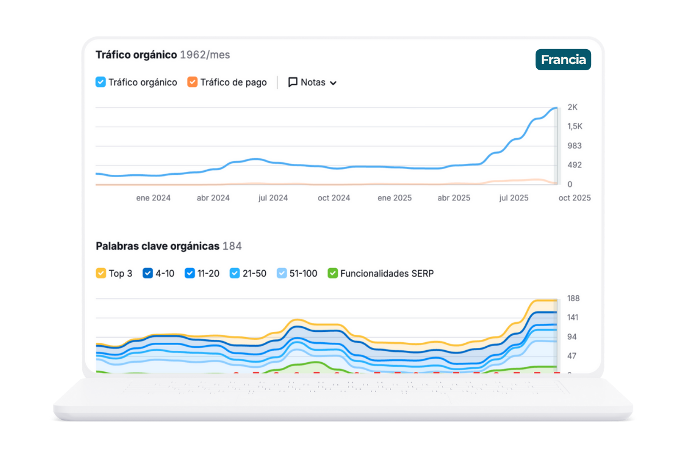This screenshot has height=457, width=686.
Task: Click the green Funcionalidades SERP checkmark icon
Action: (x=332, y=273)
